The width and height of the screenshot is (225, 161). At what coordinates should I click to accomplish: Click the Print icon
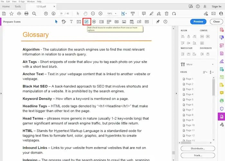coord(26,14)
